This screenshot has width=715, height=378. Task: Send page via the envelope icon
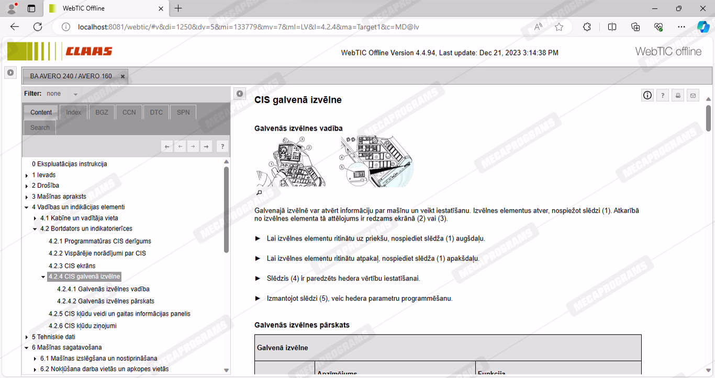coord(693,95)
